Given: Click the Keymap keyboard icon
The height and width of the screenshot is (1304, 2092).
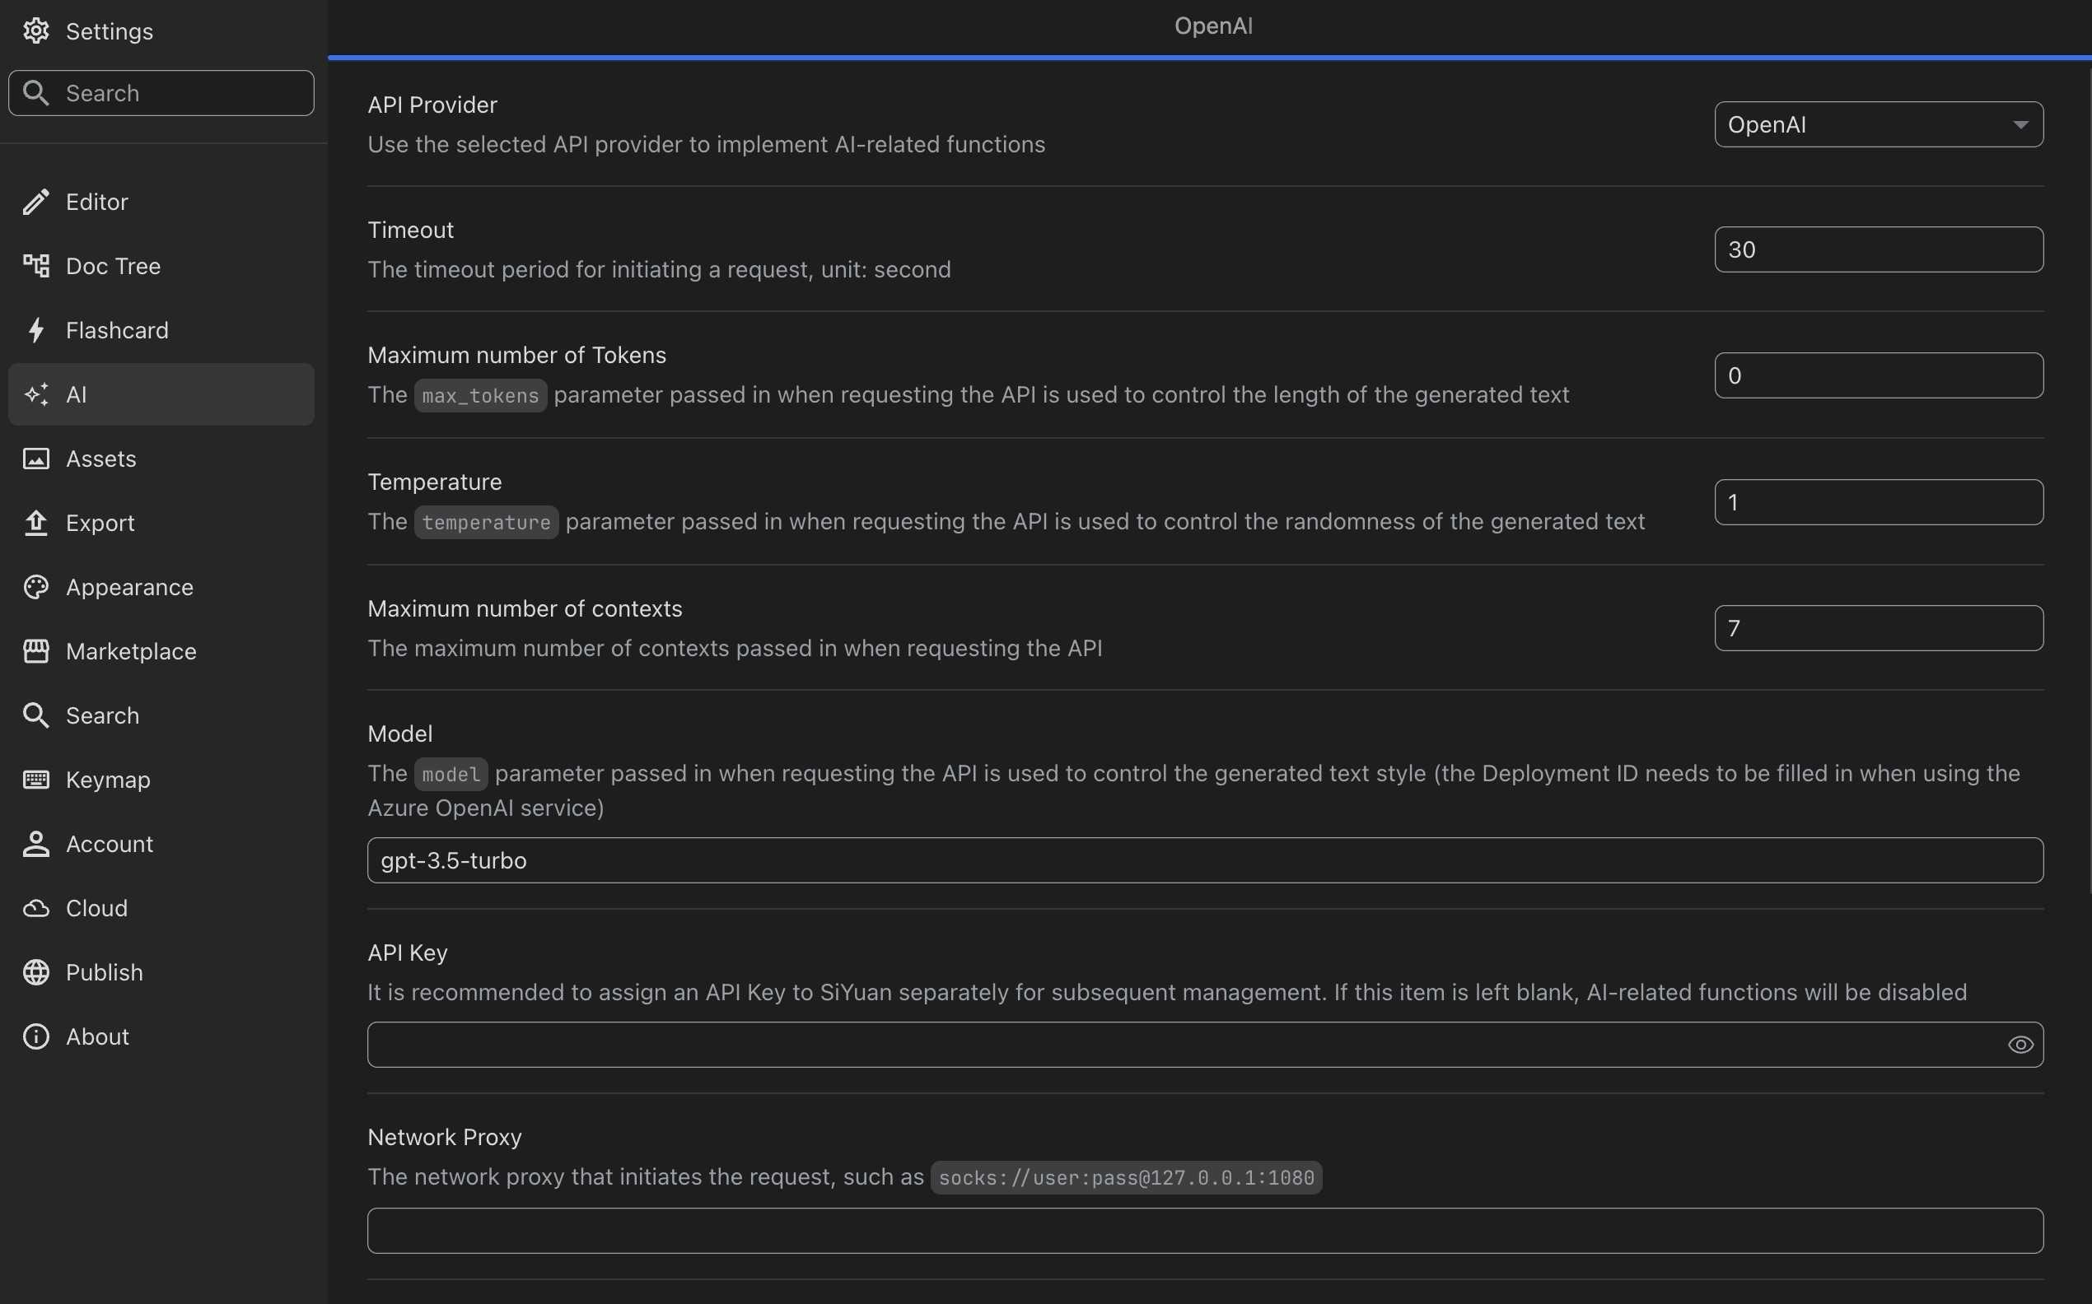Looking at the screenshot, I should [35, 780].
